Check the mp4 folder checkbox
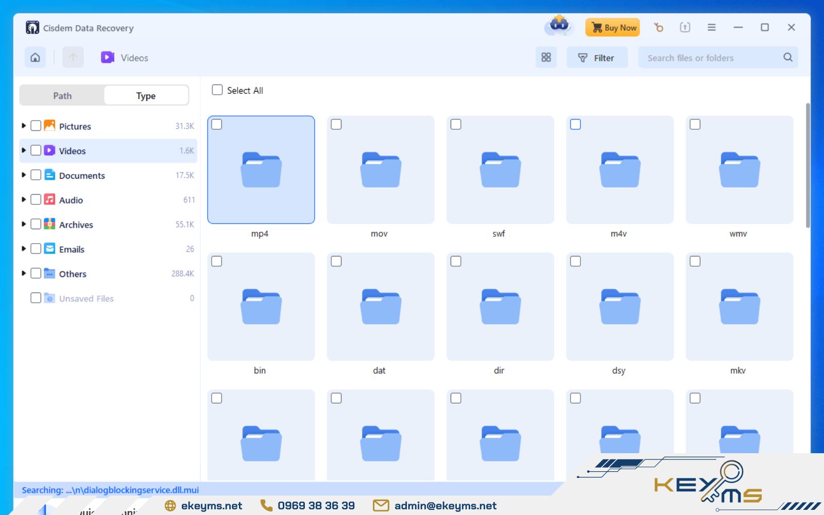This screenshot has height=515, width=824. coord(217,124)
